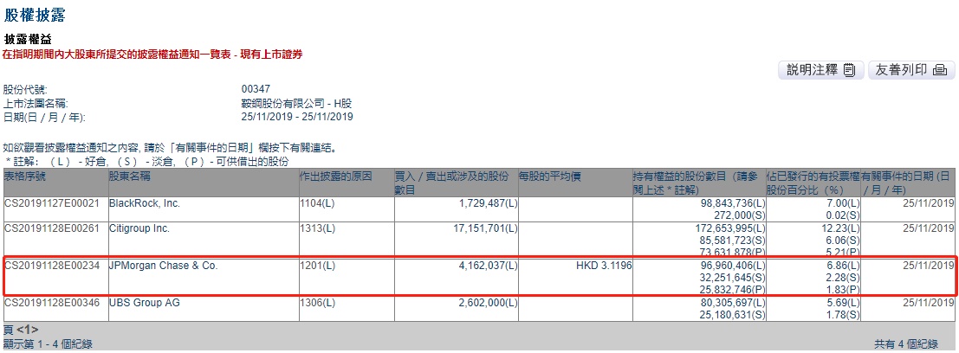Click holdings value 272,000(S)
This screenshot has height=353, width=959.
point(742,215)
